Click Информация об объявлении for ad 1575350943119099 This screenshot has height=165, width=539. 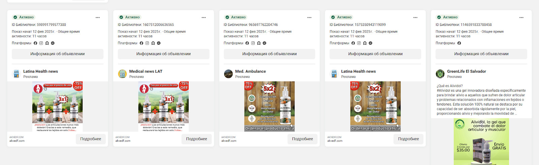[x=375, y=54]
